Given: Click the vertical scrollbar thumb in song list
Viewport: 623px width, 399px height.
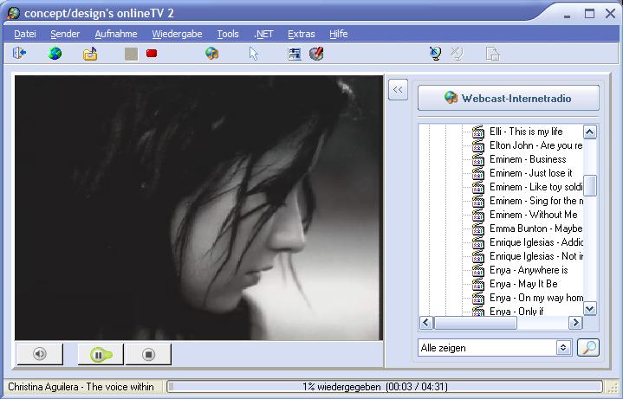Looking at the screenshot, I should tap(589, 186).
